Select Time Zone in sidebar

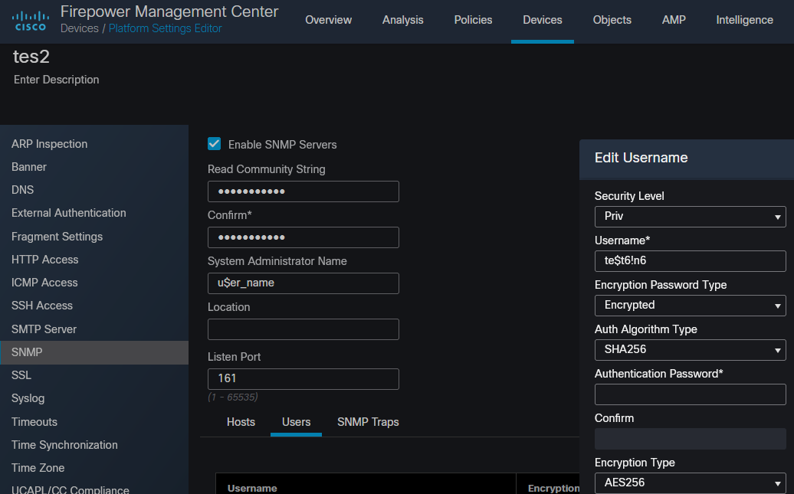pyautogui.click(x=38, y=468)
